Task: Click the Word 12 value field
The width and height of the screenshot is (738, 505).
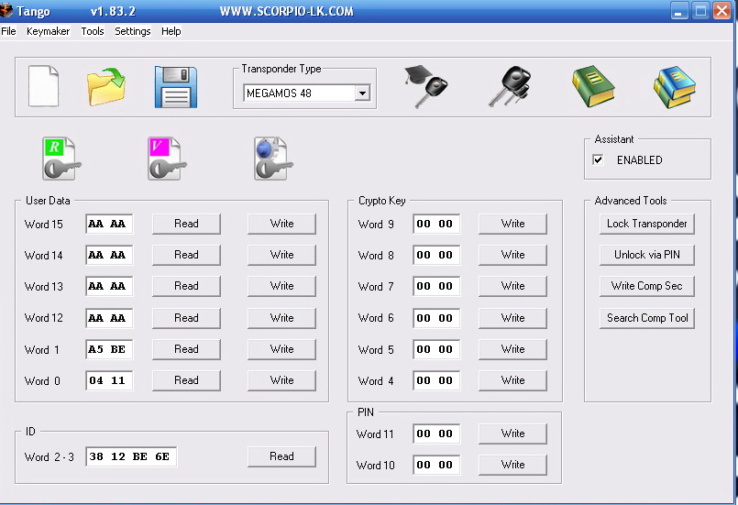Action: (x=109, y=318)
